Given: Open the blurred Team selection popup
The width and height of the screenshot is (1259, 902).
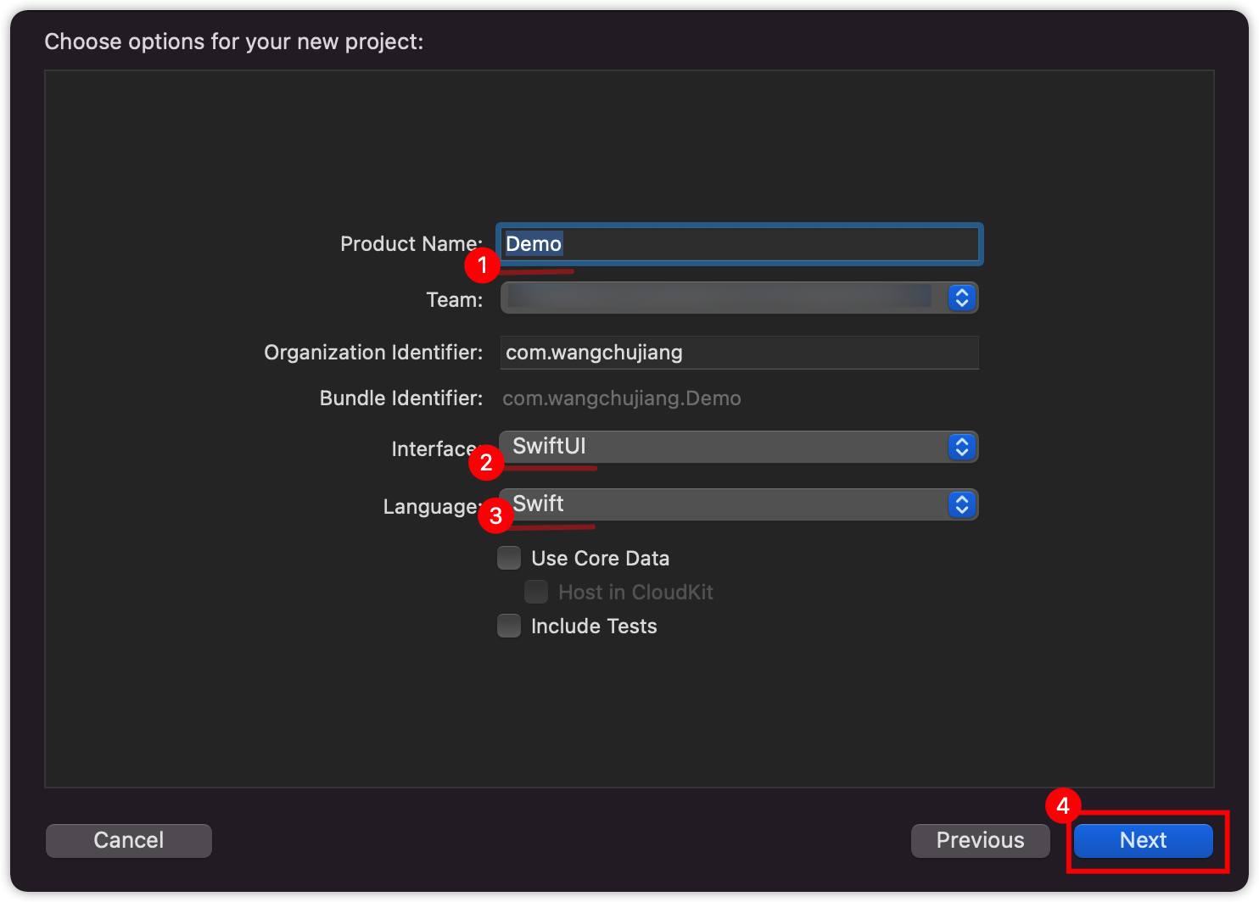Looking at the screenshot, I should (721, 298).
